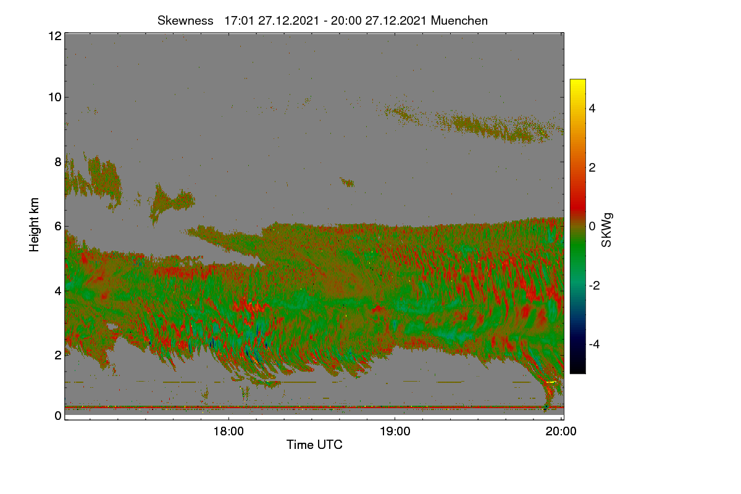This screenshot has width=741, height=494.
Task: Click the '6' height axis label
Action: coord(58,226)
